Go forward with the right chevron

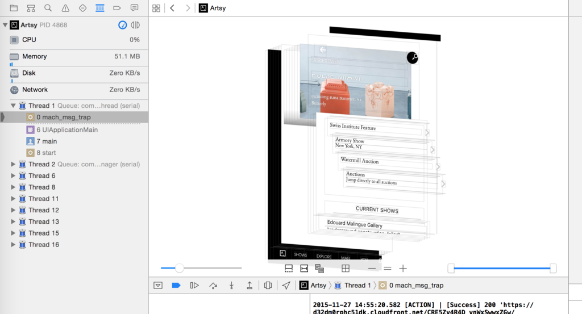(x=188, y=8)
